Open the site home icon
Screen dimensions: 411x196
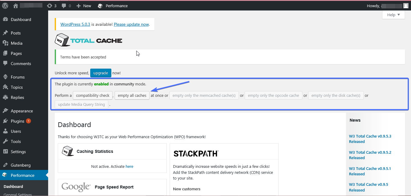click(16, 6)
